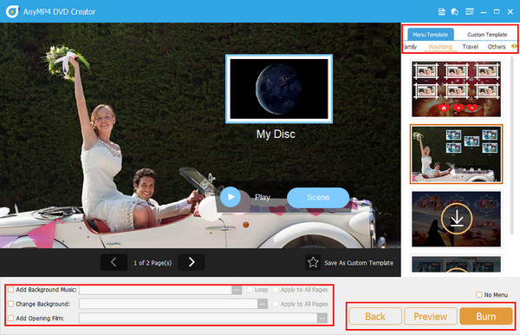Switch to the Menu Template tab
Image resolution: width=520 pixels, height=335 pixels.
(431, 35)
